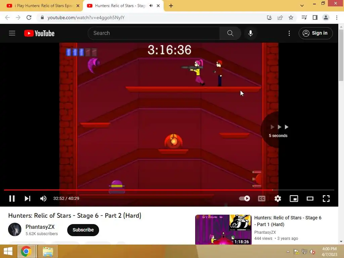The width and height of the screenshot is (344, 258).
Task: Mute the tab via its speaker icon
Action: pos(151,6)
